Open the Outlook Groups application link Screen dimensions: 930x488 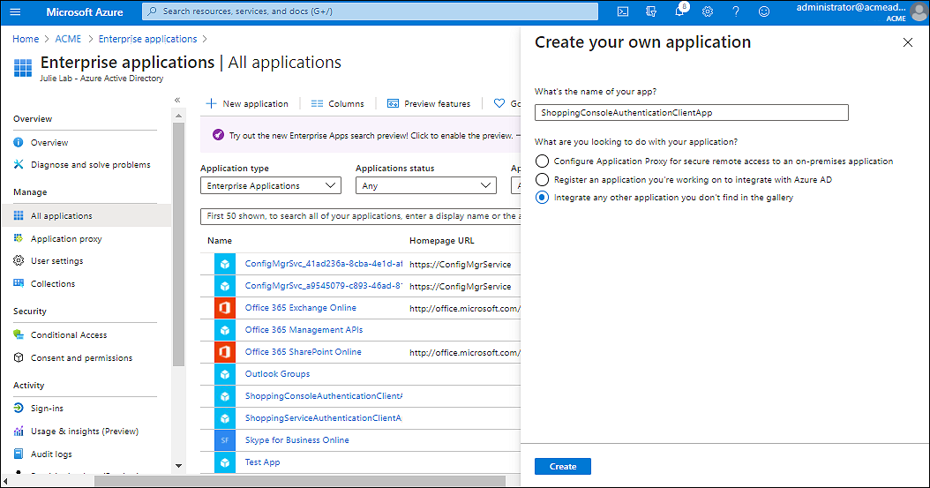point(277,374)
